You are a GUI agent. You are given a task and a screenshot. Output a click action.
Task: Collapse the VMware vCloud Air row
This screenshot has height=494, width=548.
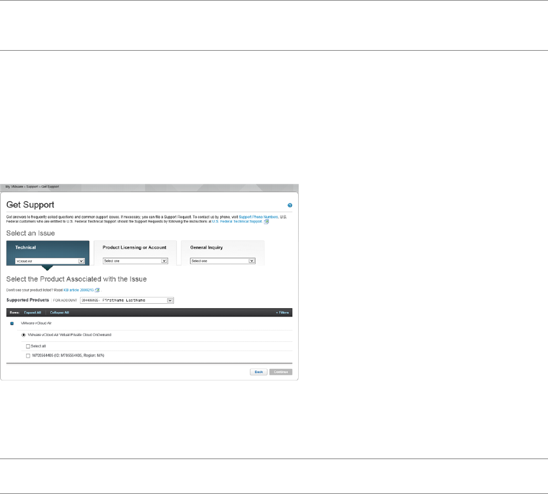(x=12, y=323)
